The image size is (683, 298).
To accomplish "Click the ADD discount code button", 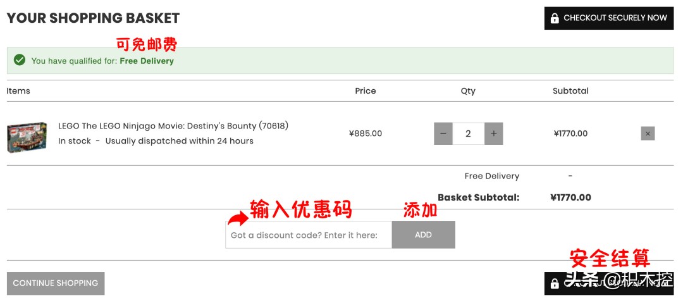I will (423, 235).
